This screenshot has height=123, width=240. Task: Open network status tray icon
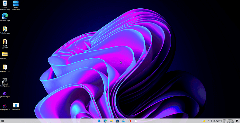point(217,121)
